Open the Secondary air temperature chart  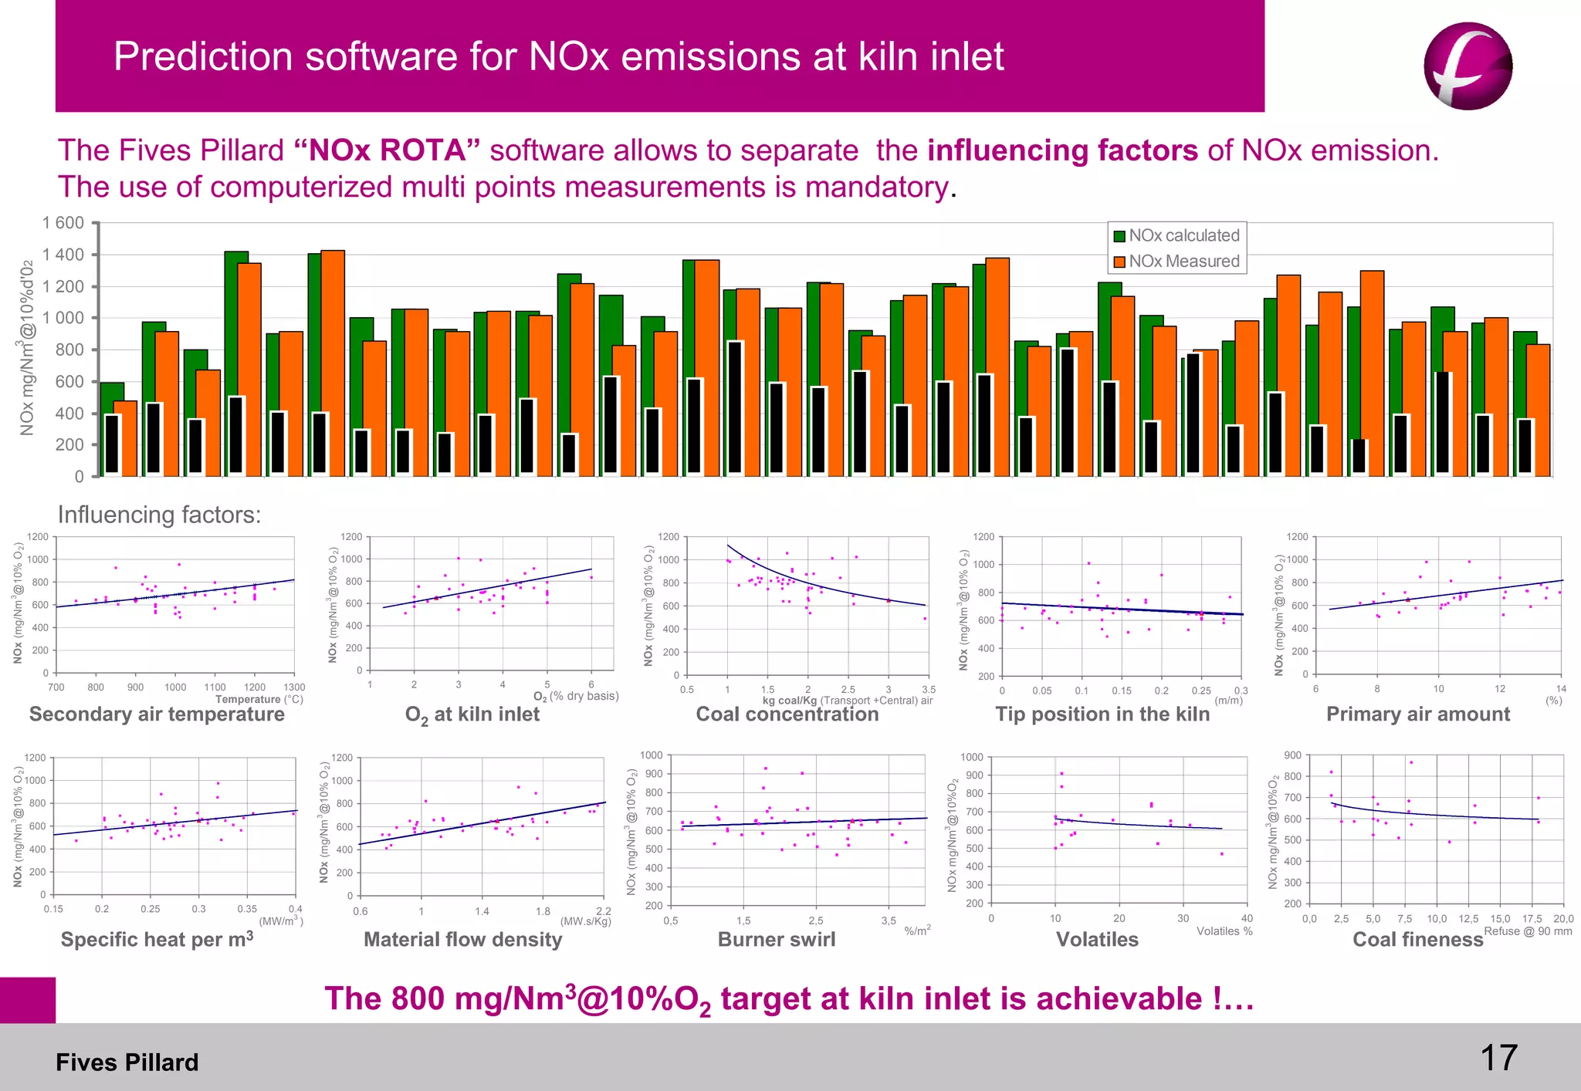(175, 606)
